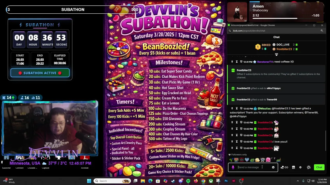
Task: Open frostbiter23 profile in gift announcement
Action: tap(244, 70)
